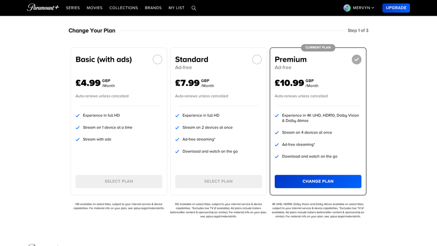The width and height of the screenshot is (437, 246).
Task: Click Select Plan under Basic
Action: coord(119,181)
